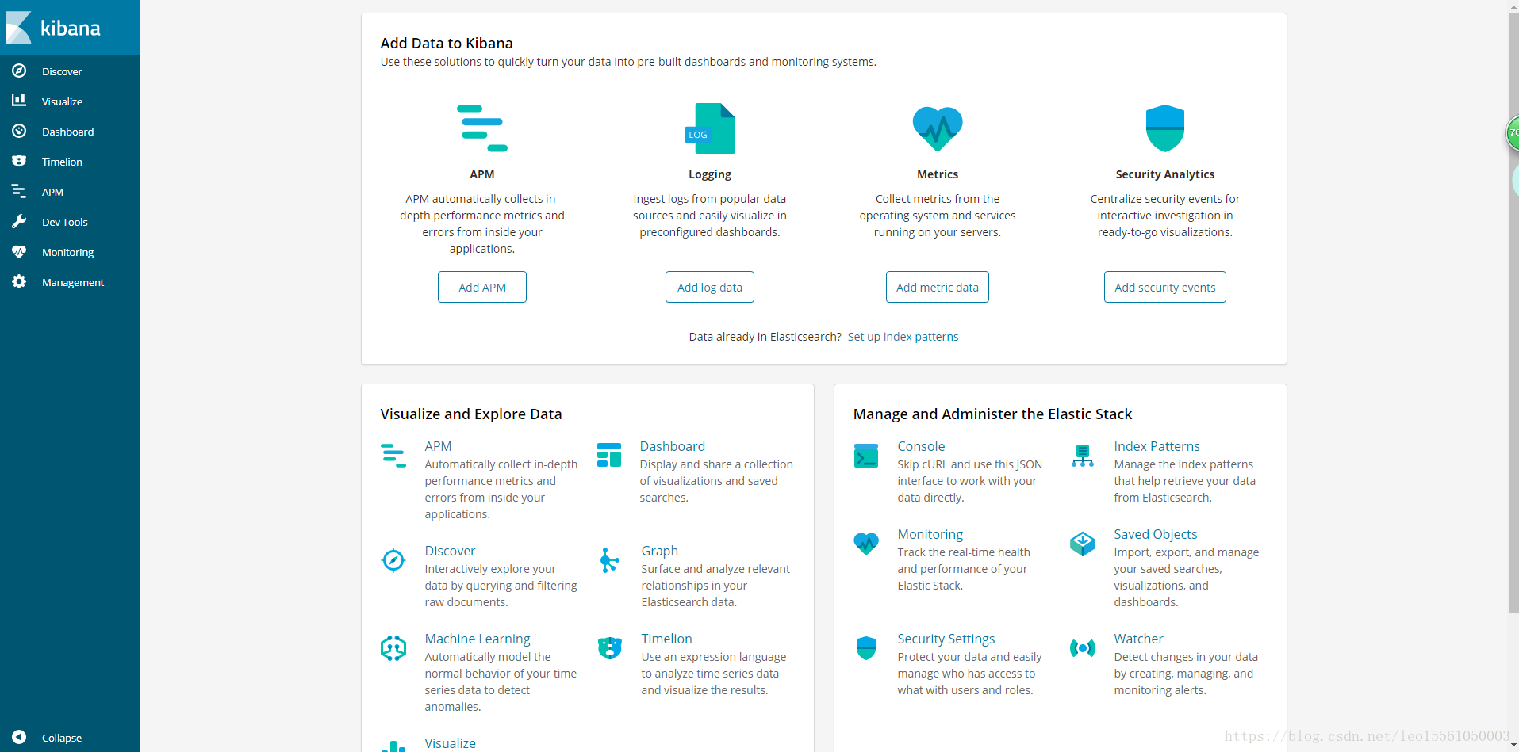This screenshot has width=1519, height=752.
Task: Open Management gear icon in sidebar
Action: [x=19, y=281]
